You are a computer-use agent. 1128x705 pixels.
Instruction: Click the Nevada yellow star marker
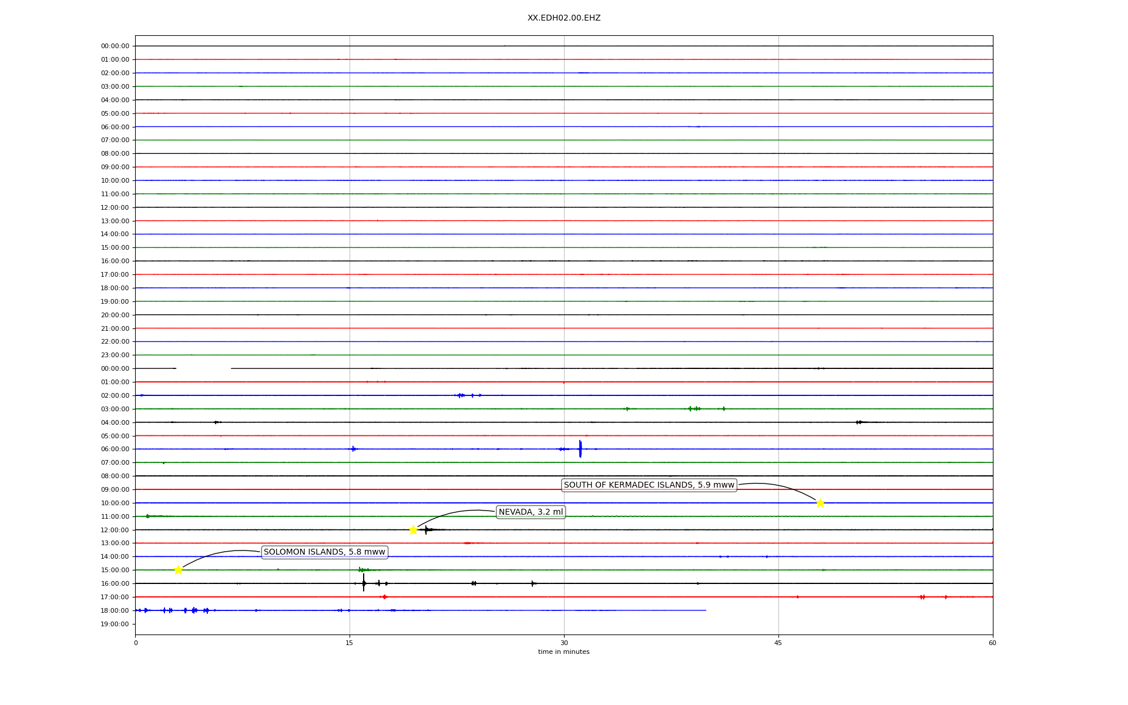coord(413,530)
